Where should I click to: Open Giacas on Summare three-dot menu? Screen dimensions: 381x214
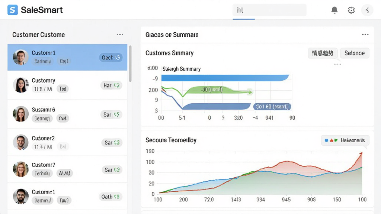pos(365,35)
